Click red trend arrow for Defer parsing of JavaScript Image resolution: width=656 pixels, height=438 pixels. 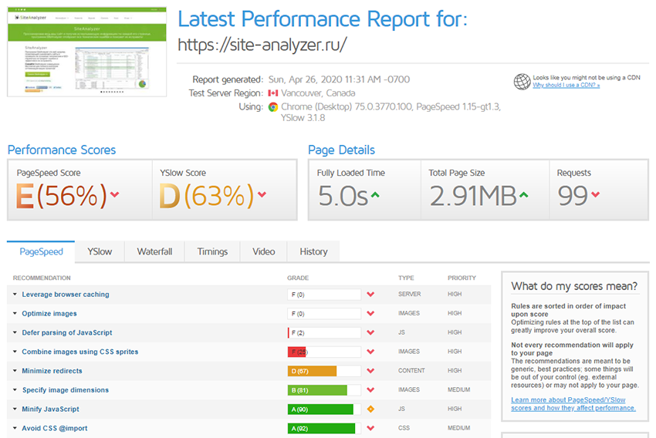click(x=370, y=332)
